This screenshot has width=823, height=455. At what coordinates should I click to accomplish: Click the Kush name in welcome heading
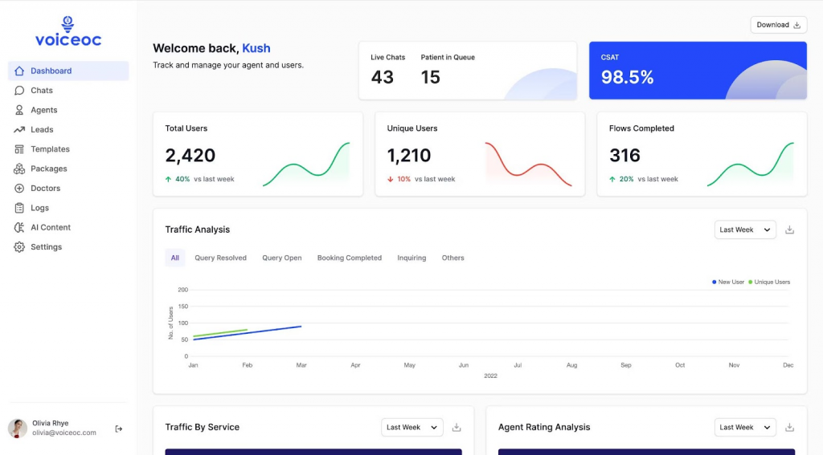point(256,48)
